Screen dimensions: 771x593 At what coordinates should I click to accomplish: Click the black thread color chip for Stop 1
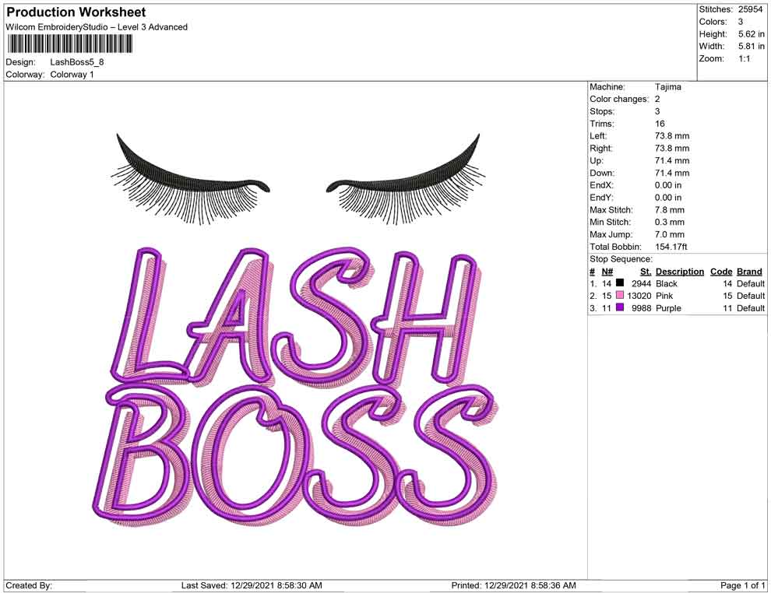[619, 283]
